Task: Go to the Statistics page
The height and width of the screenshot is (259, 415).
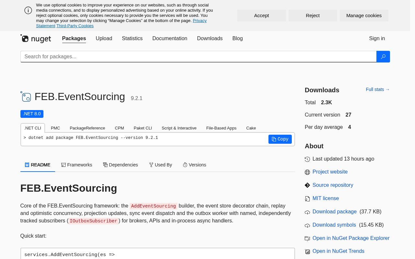Action: pos(132,39)
